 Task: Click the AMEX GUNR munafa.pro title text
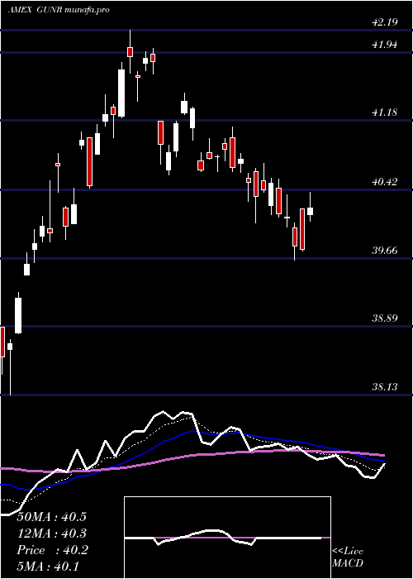click(59, 10)
